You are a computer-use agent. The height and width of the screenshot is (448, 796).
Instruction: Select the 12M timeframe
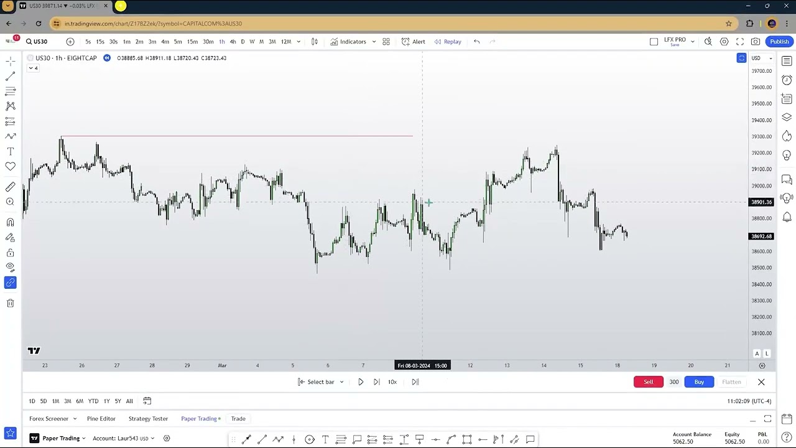coord(286,42)
